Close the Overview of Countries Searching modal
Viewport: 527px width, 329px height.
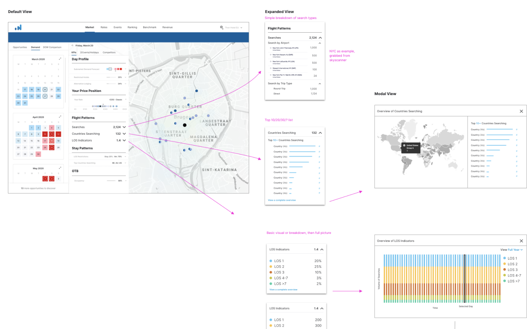click(521, 111)
